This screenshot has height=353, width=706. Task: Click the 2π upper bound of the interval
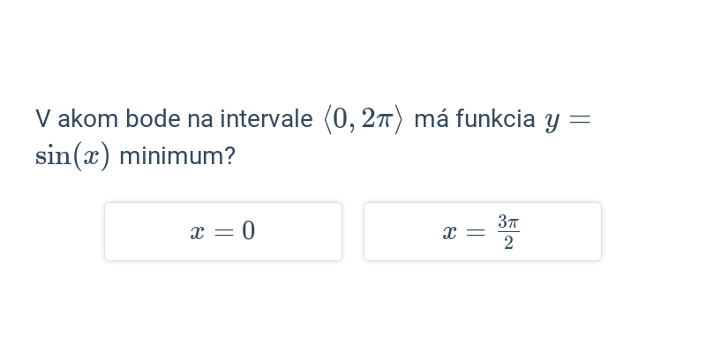[x=377, y=119]
